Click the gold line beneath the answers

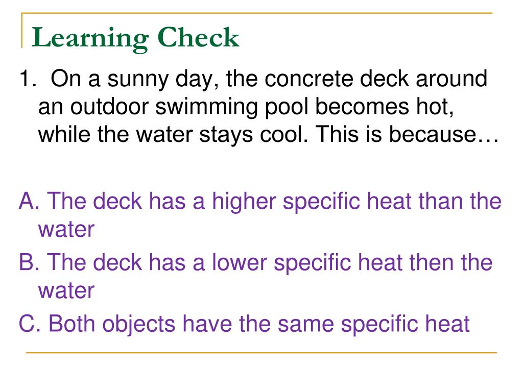click(261, 352)
